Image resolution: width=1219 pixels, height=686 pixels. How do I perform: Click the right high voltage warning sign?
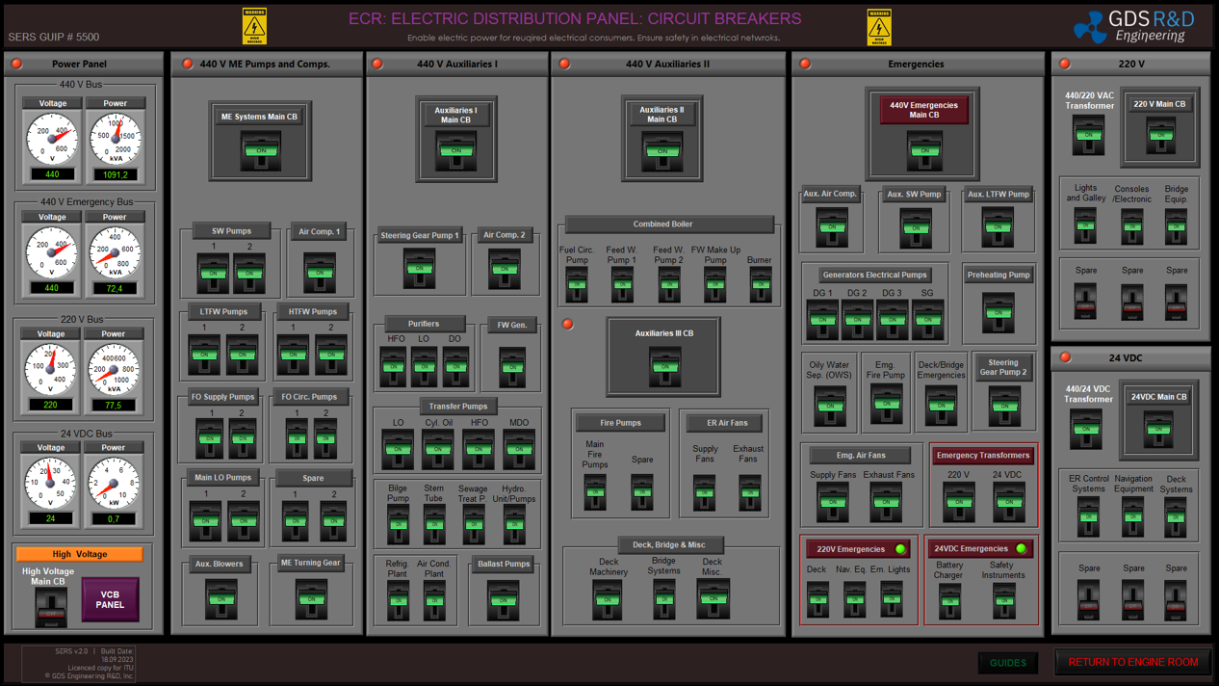point(879,27)
